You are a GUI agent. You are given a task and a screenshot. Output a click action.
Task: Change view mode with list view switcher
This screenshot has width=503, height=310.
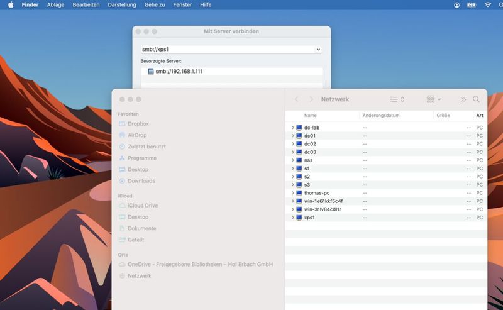(397, 99)
